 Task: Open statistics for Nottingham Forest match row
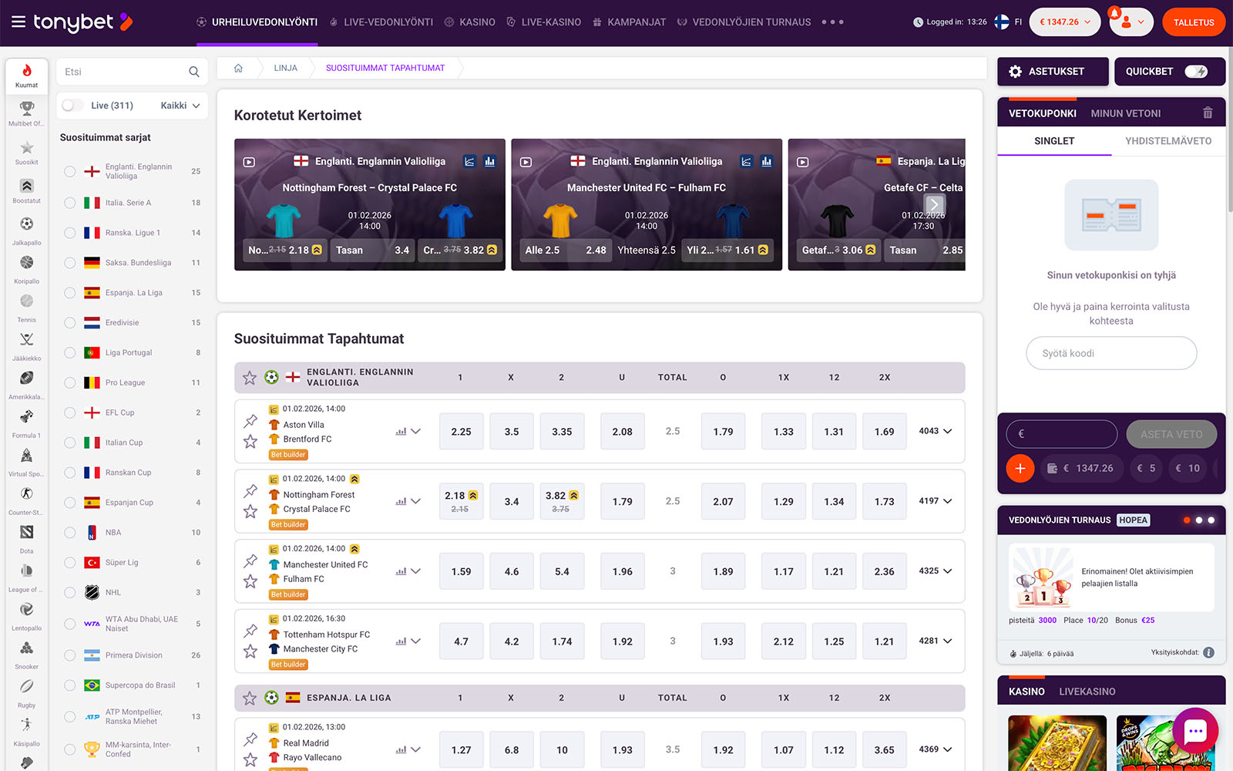[401, 501]
